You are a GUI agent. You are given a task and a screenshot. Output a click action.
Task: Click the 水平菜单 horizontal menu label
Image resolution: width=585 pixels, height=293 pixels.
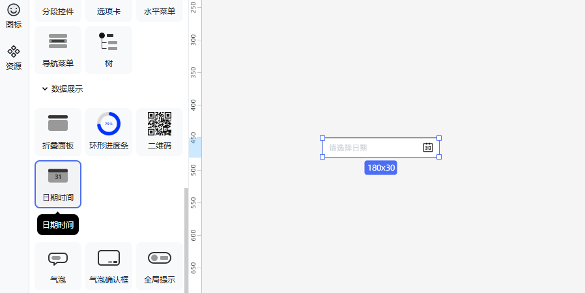pos(159,11)
